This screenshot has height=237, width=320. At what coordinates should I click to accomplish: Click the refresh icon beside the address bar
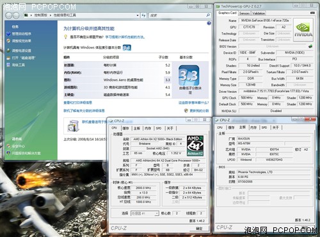point(143,15)
